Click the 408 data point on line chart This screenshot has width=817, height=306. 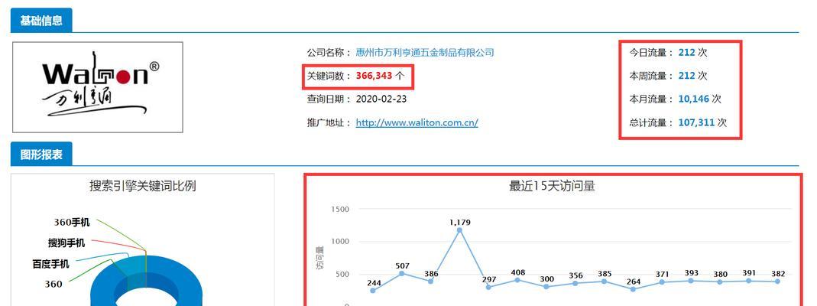517,280
